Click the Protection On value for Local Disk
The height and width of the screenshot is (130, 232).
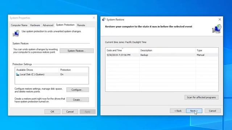pyautogui.click(x=62, y=74)
